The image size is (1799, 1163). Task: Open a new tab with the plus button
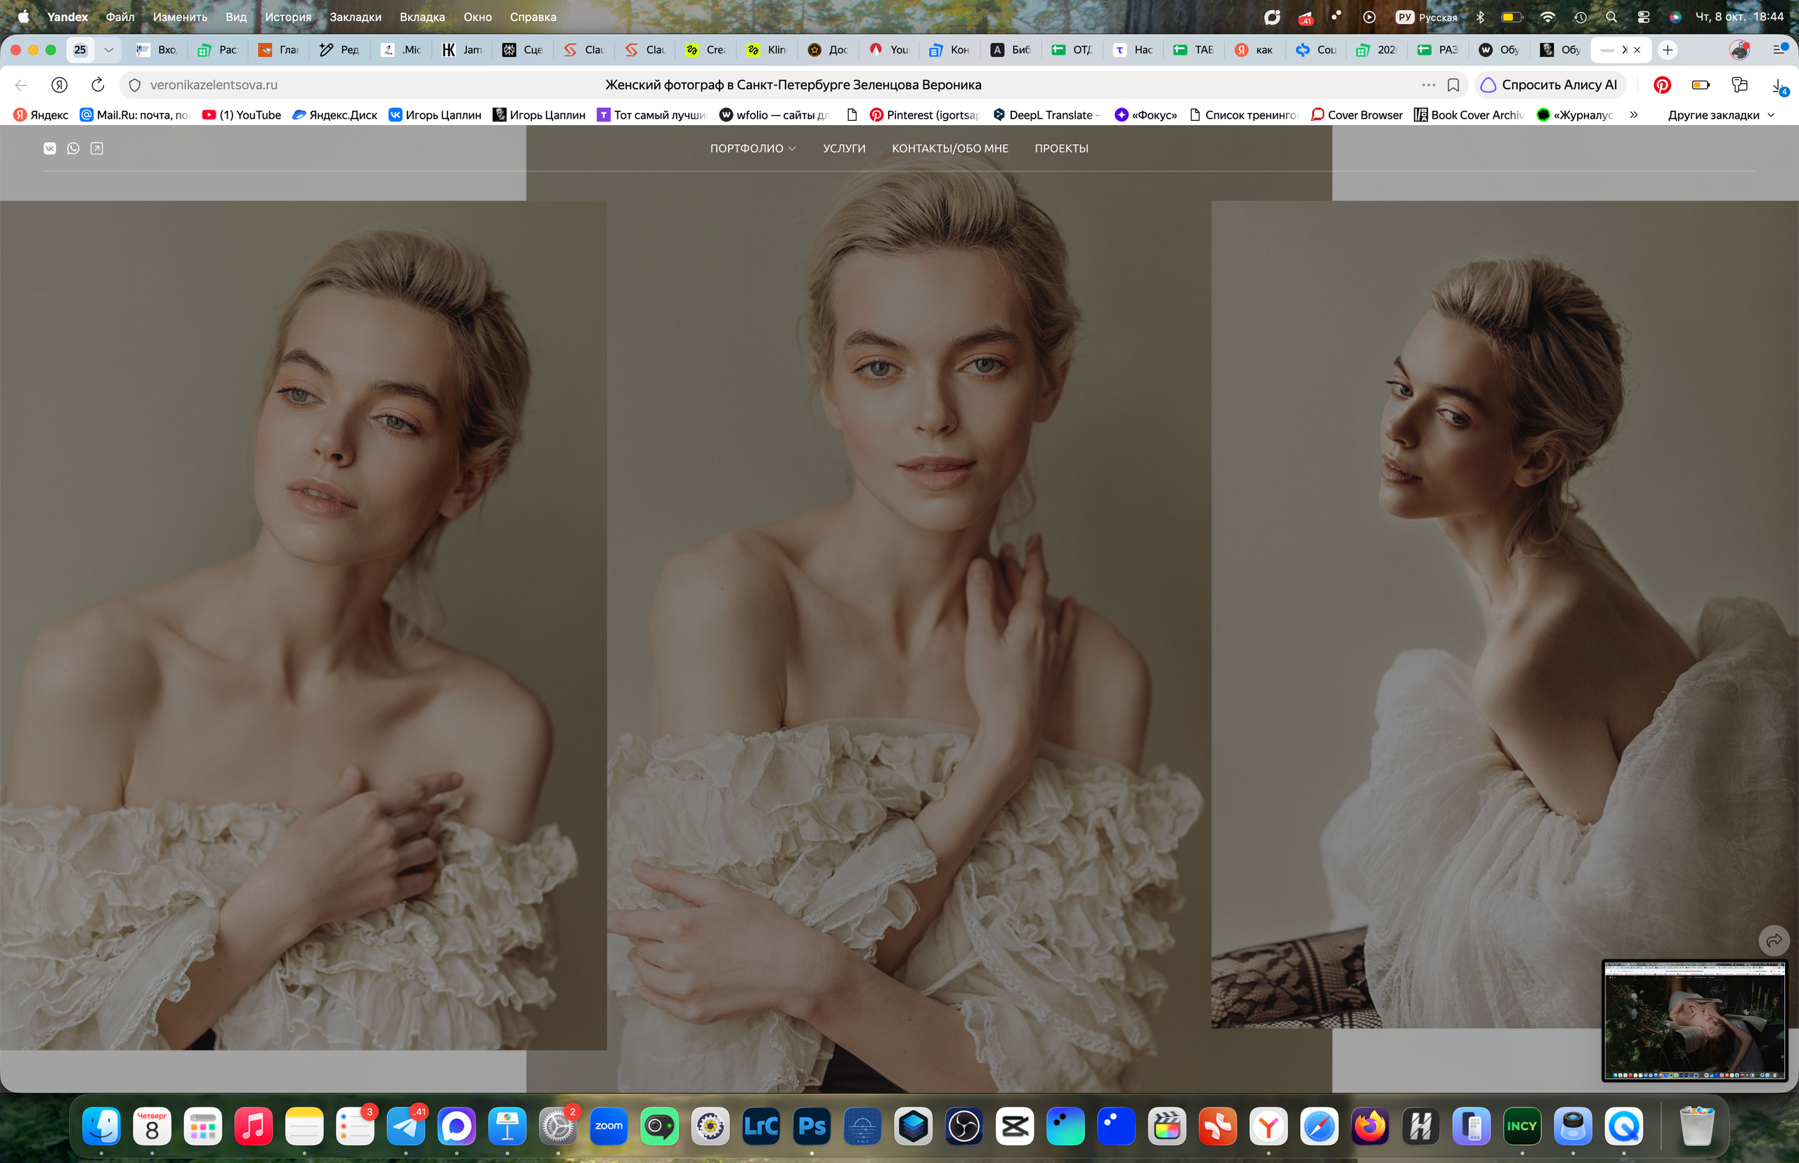[1668, 50]
